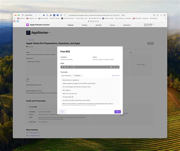Open more options at audio player's right end
Image resolution: width=180 pixels, height=151 pixels.
[117, 67]
